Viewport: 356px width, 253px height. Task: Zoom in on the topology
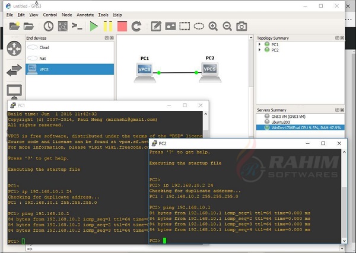(x=213, y=26)
